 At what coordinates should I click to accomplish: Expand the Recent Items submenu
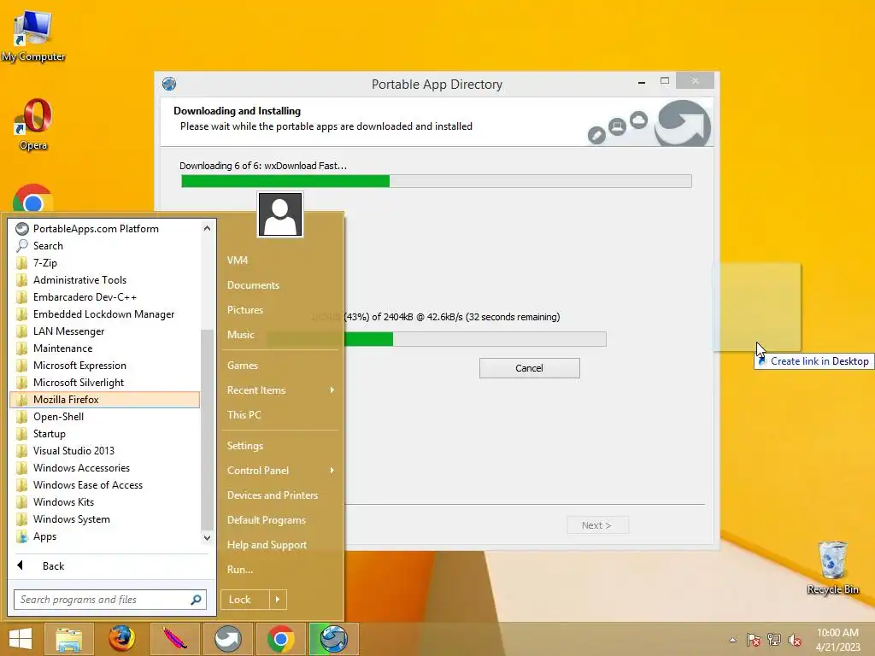280,390
